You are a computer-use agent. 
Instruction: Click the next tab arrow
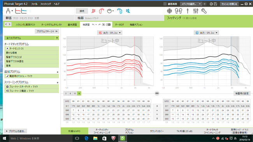click(9, 25)
